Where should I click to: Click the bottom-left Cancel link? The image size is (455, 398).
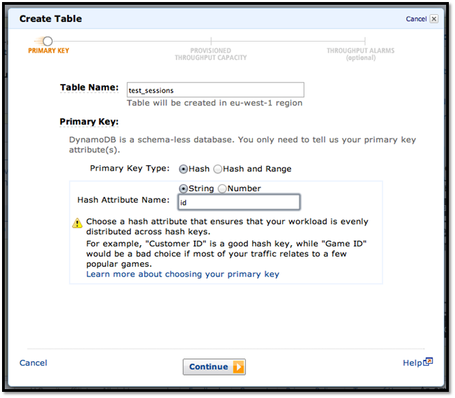pos(33,363)
